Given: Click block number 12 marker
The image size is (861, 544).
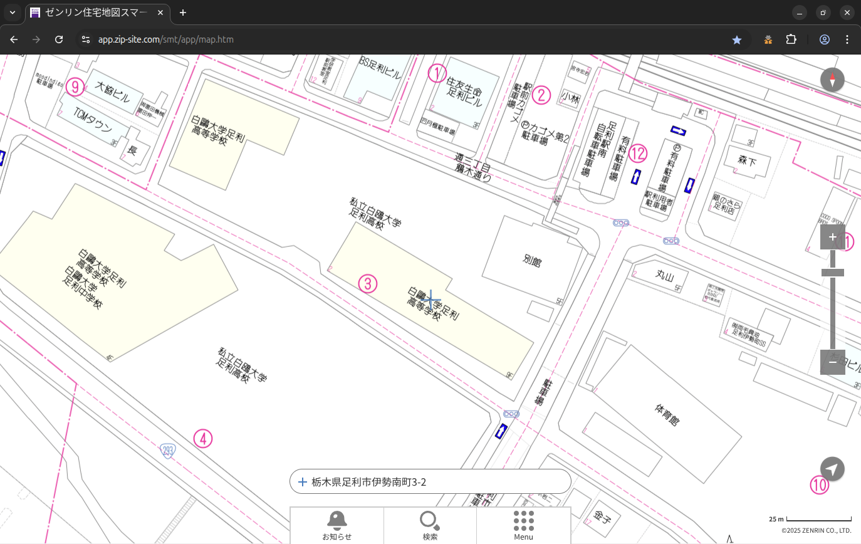Looking at the screenshot, I should tap(638, 154).
